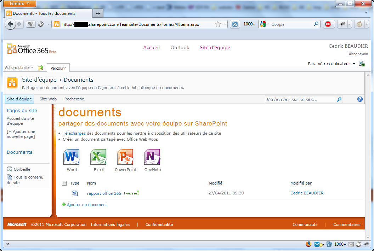Expand the Adblock Plus dropdown arrow
374x251 pixels.
pyautogui.click(x=332, y=24)
